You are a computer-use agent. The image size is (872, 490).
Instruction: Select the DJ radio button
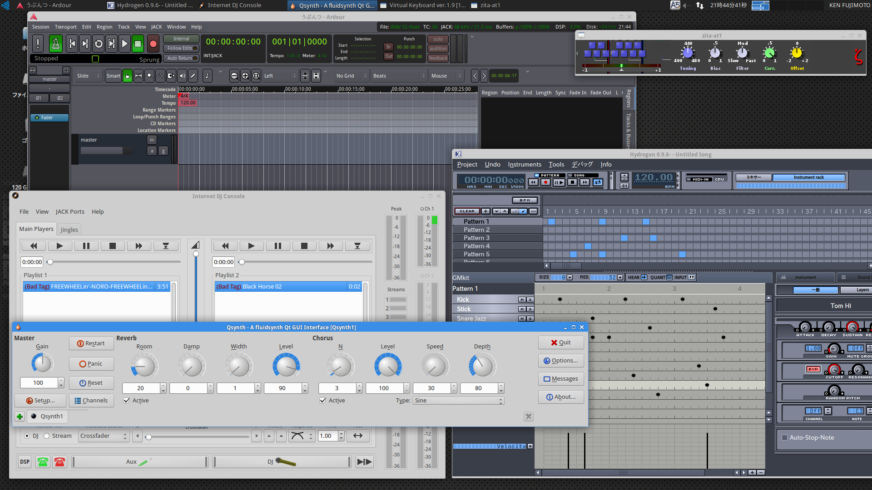[27, 436]
